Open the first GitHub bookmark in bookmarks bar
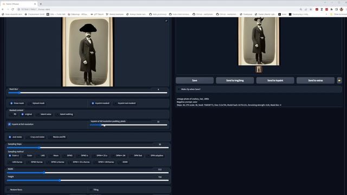This screenshot has height=195, width=347. tap(158, 14)
